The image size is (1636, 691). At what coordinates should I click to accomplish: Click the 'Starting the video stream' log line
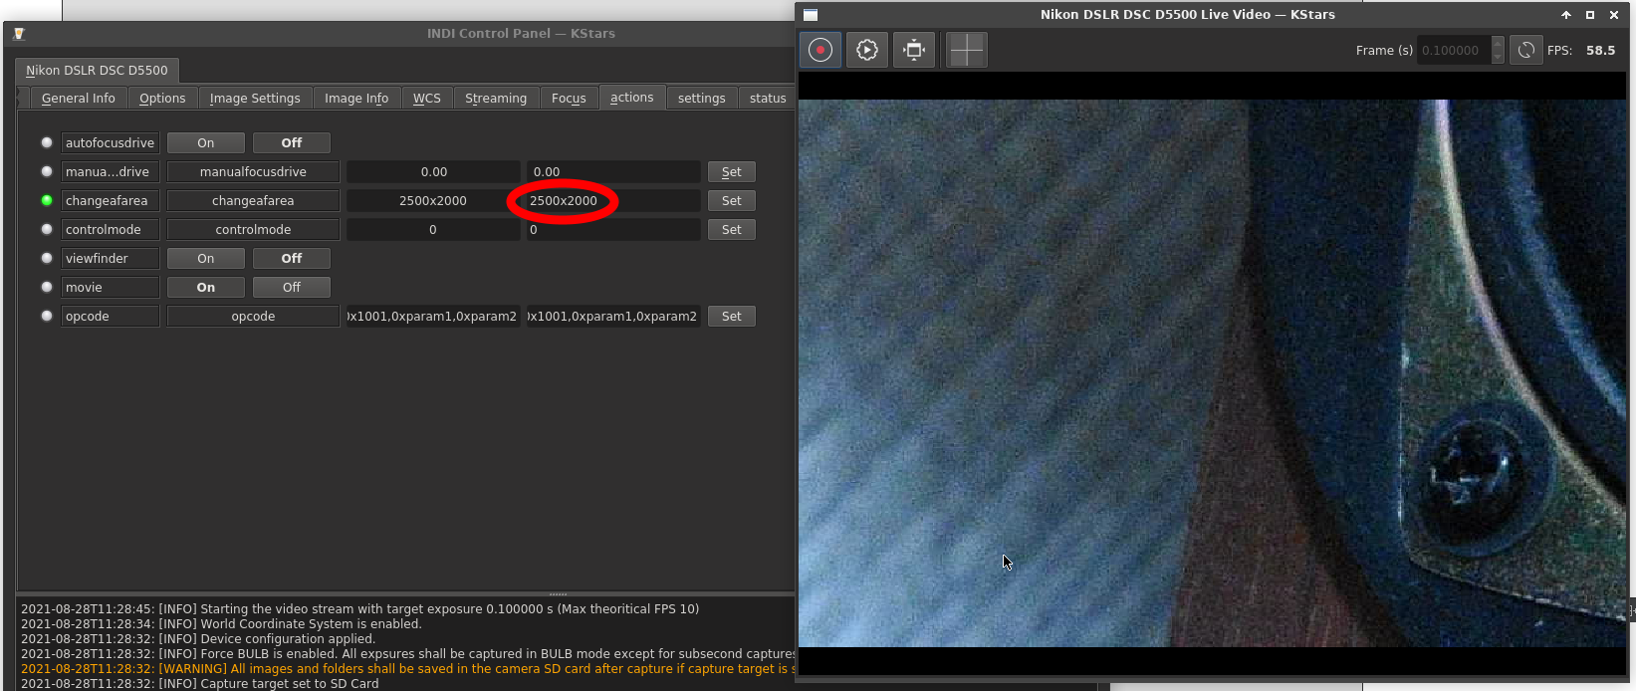[x=359, y=609]
